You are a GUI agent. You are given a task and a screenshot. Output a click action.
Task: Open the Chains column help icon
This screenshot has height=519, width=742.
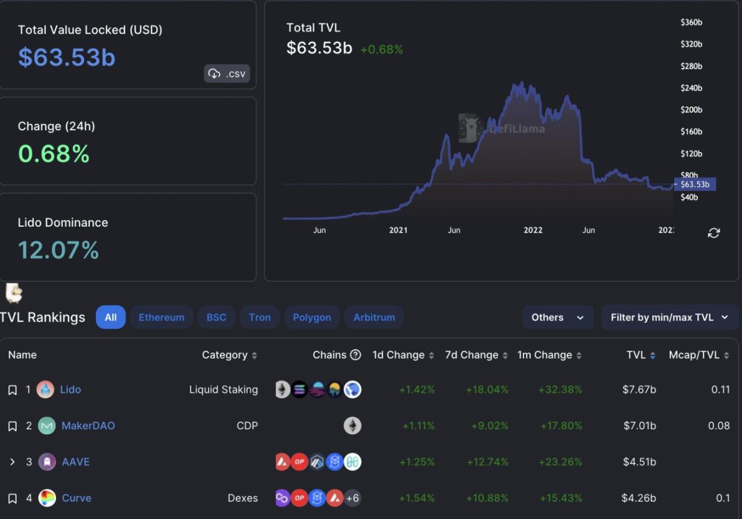(355, 355)
